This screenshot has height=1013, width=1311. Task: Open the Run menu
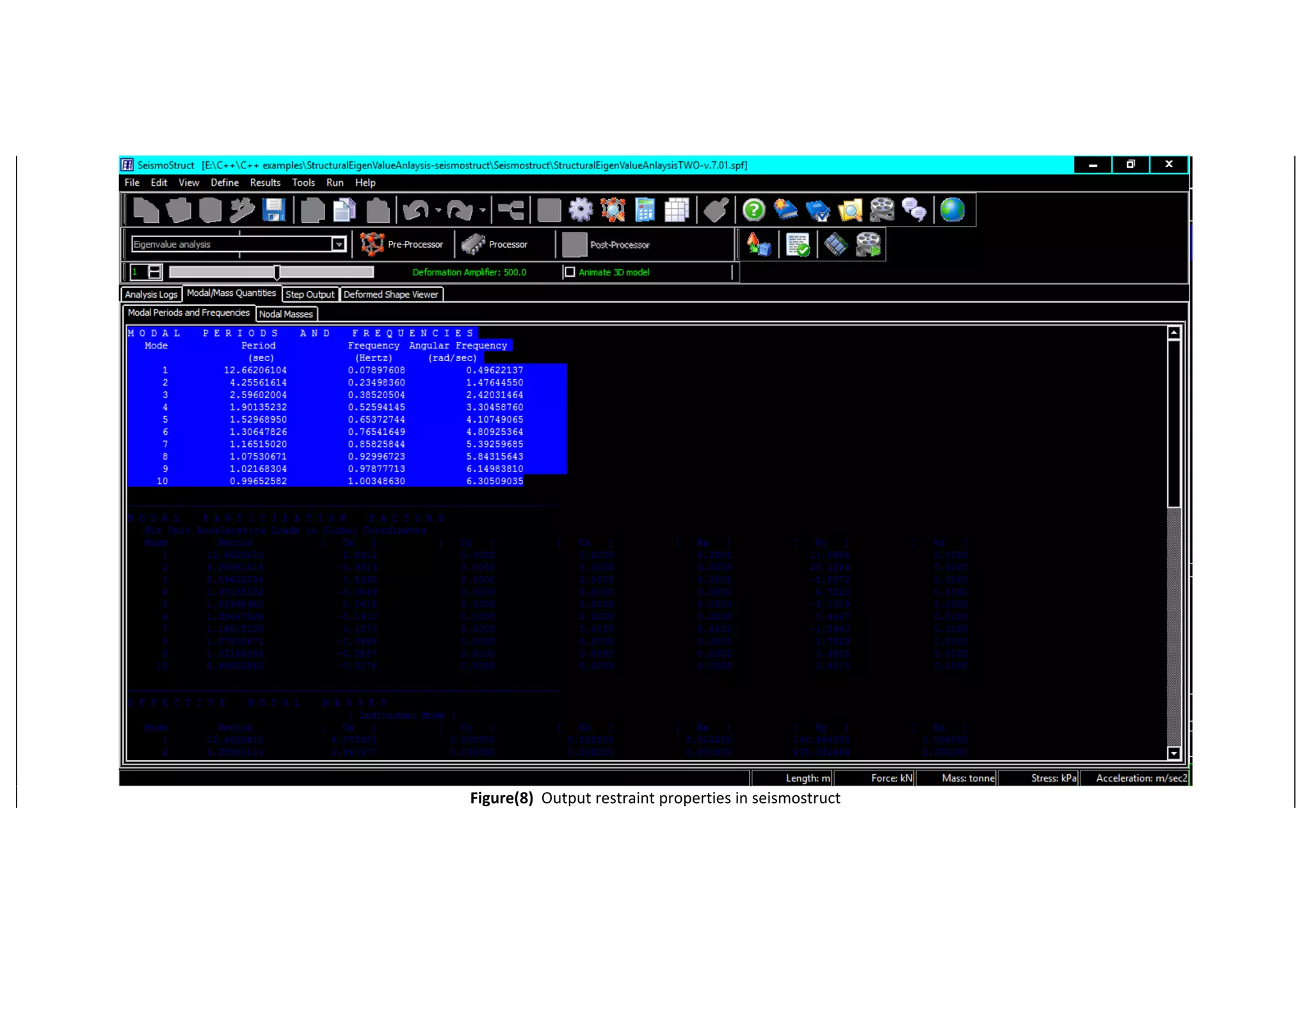(335, 182)
